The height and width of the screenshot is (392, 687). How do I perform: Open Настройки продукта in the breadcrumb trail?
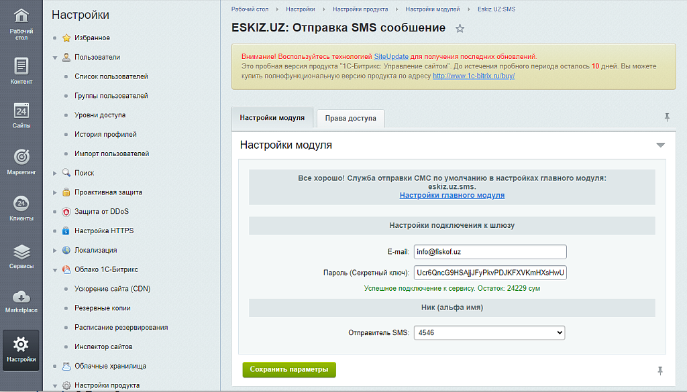pos(360,9)
